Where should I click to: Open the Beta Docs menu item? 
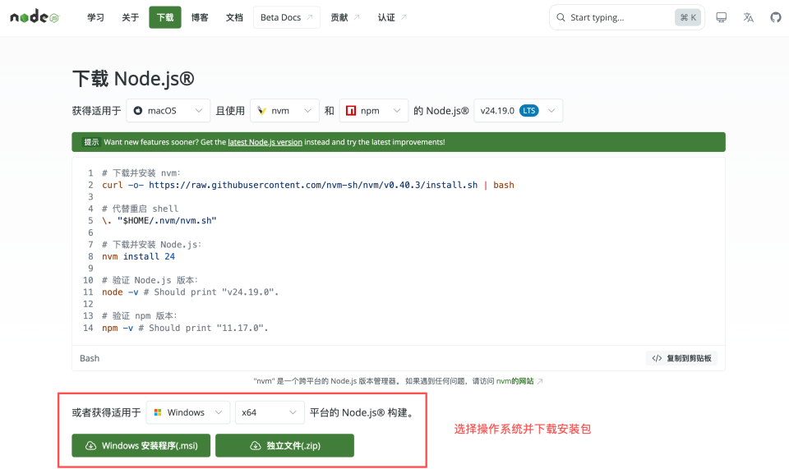click(286, 17)
